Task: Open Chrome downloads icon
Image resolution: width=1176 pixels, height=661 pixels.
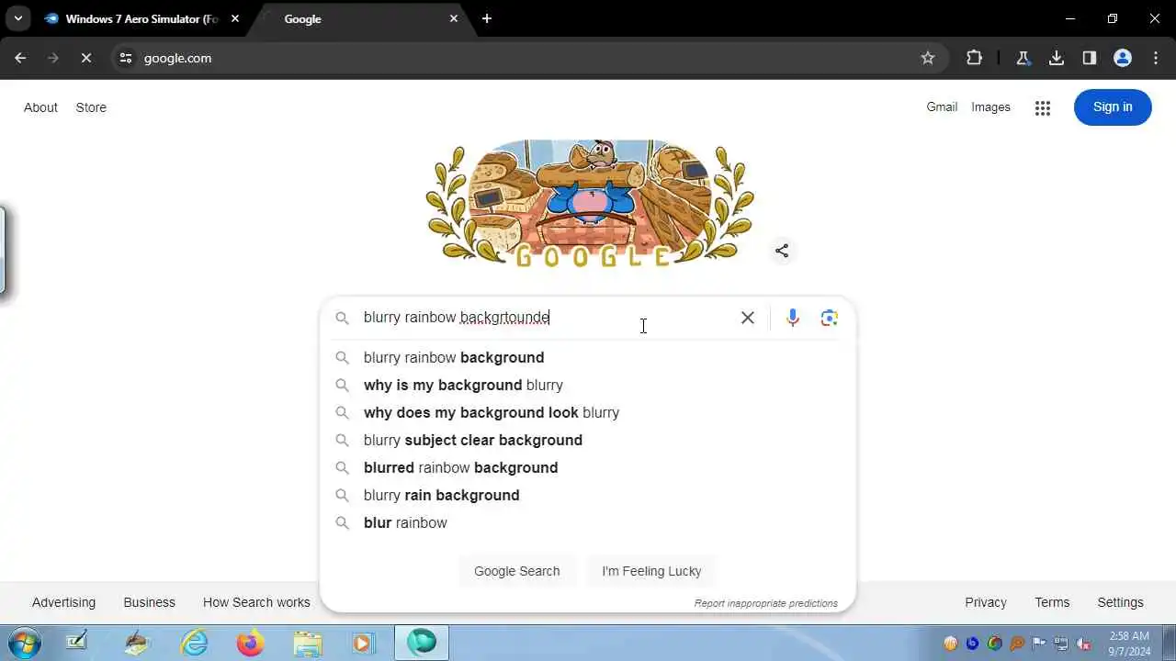Action: click(1057, 58)
